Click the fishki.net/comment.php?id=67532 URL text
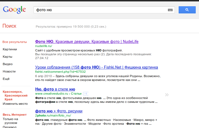The height and width of the screenshot is (128, 199). (x=60, y=72)
